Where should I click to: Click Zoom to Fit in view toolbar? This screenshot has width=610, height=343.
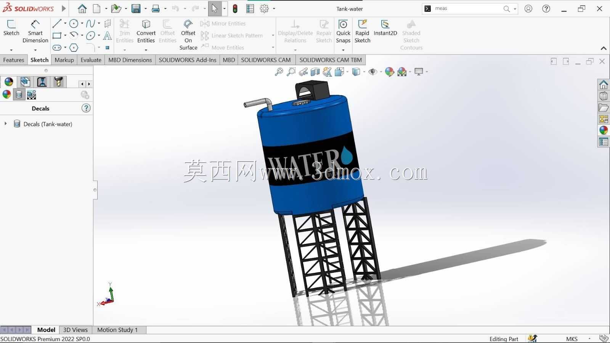(x=279, y=72)
